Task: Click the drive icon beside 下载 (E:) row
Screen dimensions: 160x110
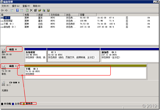Action: point(2,24)
